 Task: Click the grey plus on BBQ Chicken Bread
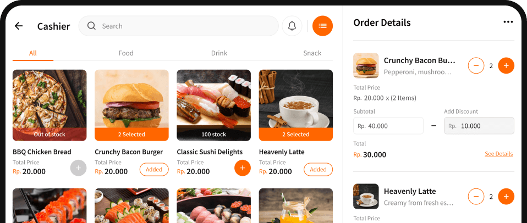pos(78,168)
